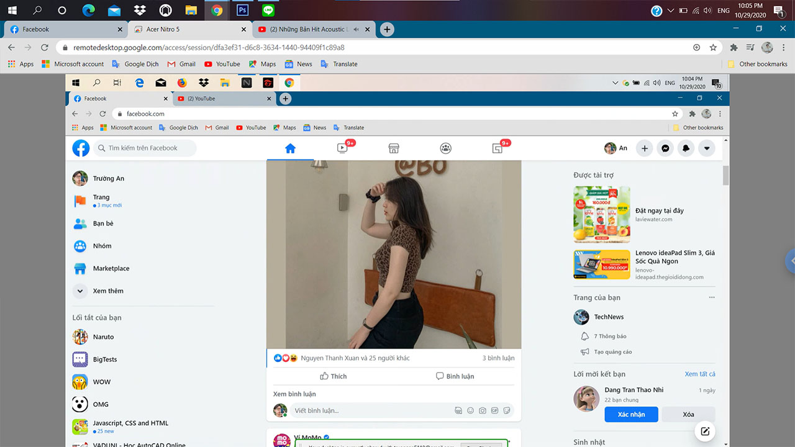Click the Facebook create plus button
Screen dimensions: 795x447
point(645,148)
